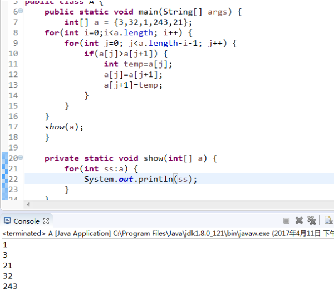Screen dimensions: 334x304
Task: Click the 'a[j+1]=temp;' statement
Action: pos(133,85)
